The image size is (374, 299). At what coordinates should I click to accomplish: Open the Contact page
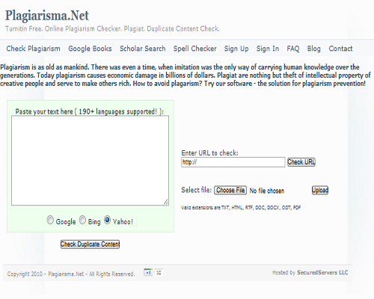[340, 49]
